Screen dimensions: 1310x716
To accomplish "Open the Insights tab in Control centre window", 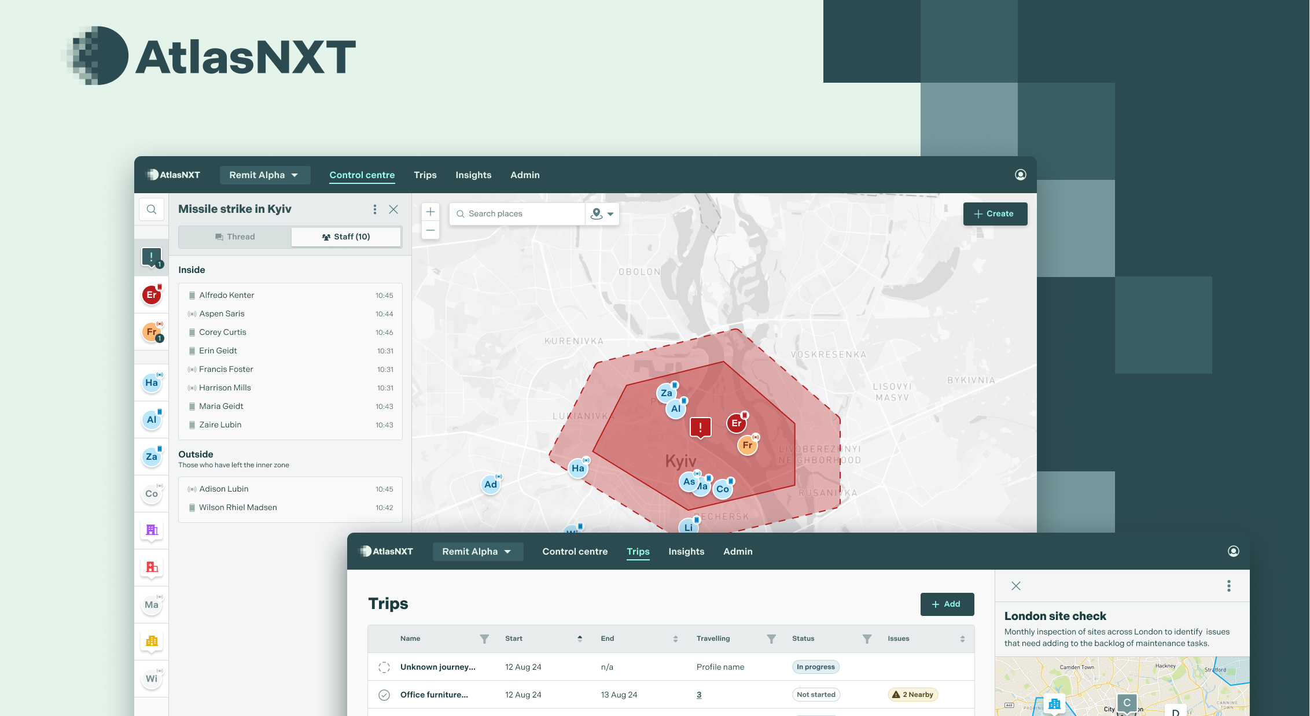I will point(473,175).
